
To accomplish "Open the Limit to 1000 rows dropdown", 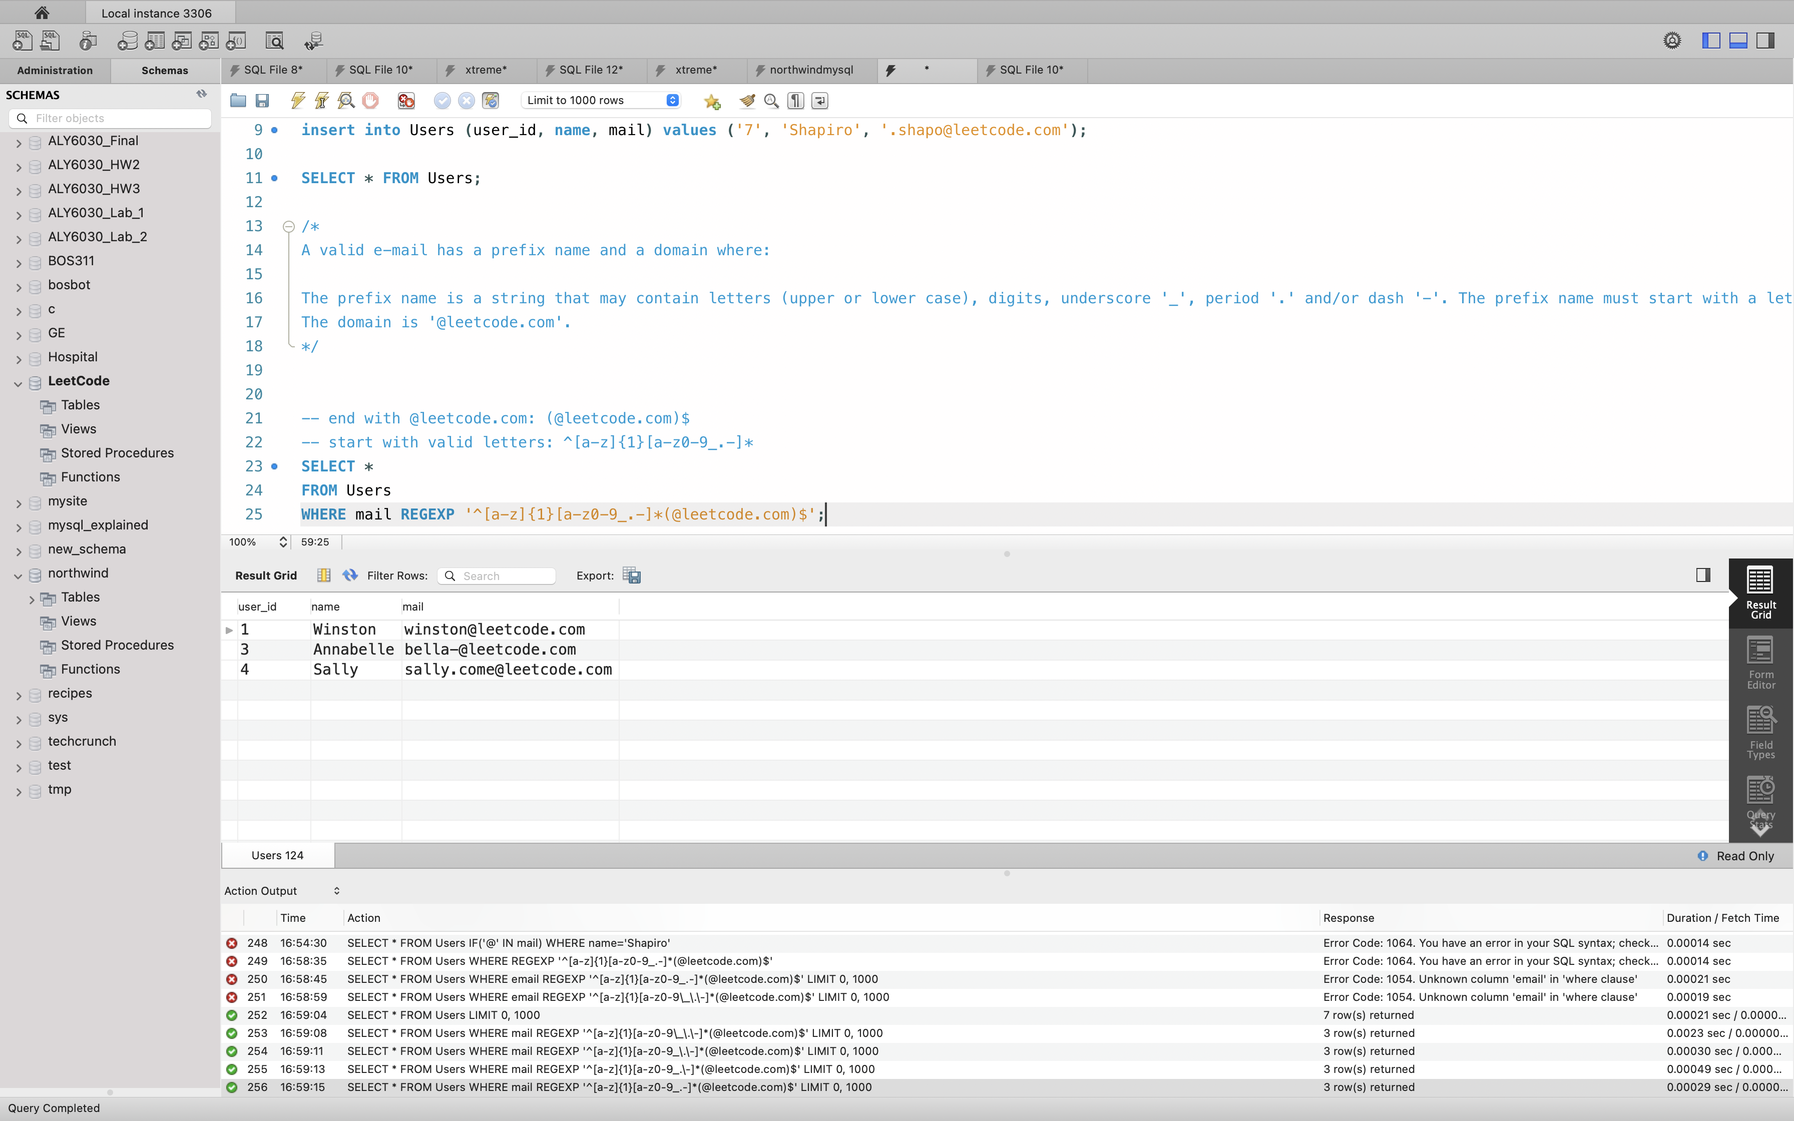I will point(601,100).
